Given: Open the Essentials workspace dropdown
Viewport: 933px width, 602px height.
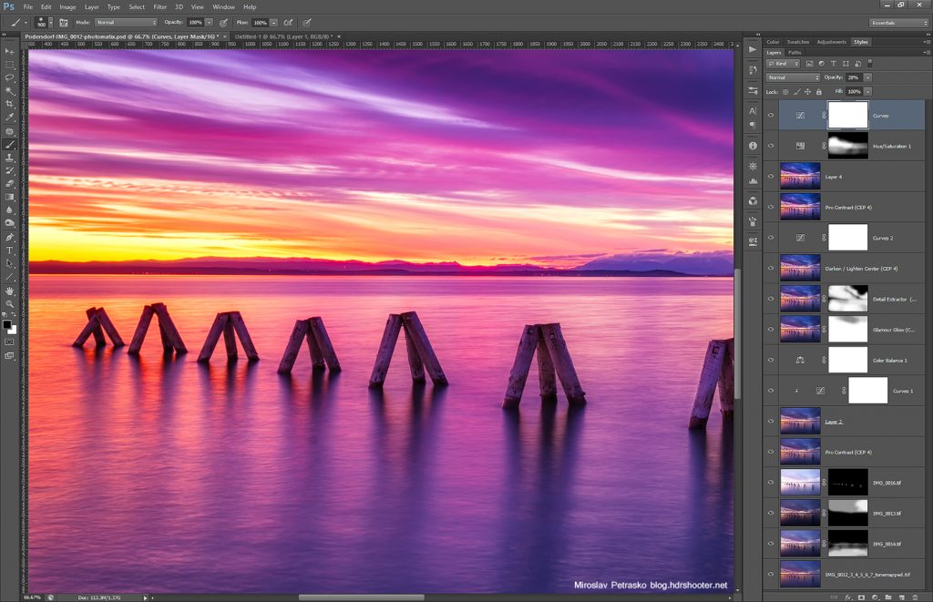Looking at the screenshot, I should [x=897, y=22].
